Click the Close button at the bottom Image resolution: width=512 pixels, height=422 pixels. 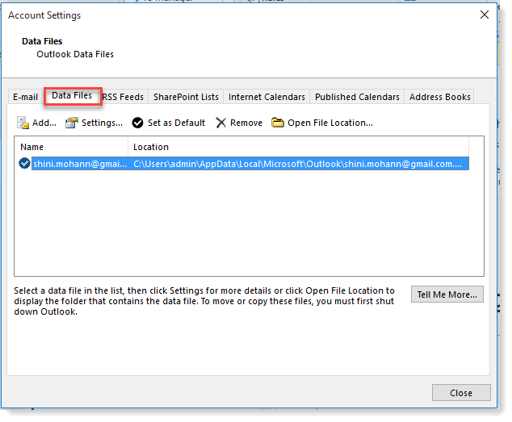pos(461,393)
